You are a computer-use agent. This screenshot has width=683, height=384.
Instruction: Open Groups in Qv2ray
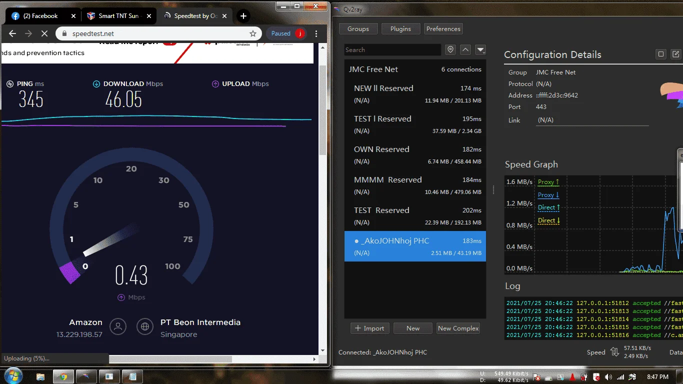pos(358,29)
